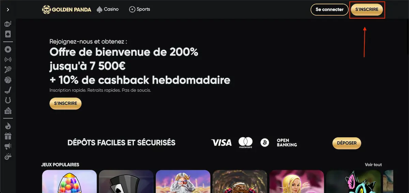Open the slot machine icon in sidebar

(x=8, y=24)
